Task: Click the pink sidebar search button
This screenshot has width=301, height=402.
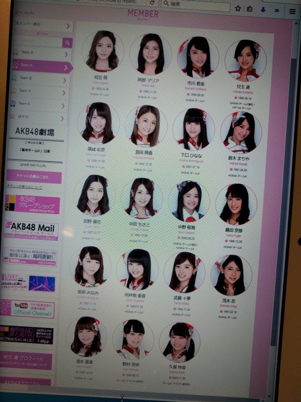Action: tap(67, 43)
